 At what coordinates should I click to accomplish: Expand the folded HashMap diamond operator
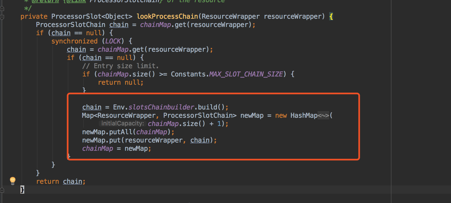(323, 116)
